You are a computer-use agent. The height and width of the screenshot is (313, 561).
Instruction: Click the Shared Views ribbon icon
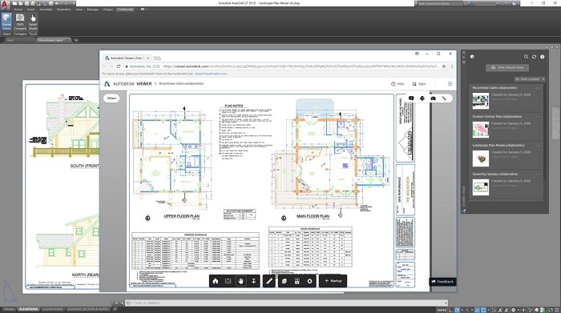coord(6,22)
